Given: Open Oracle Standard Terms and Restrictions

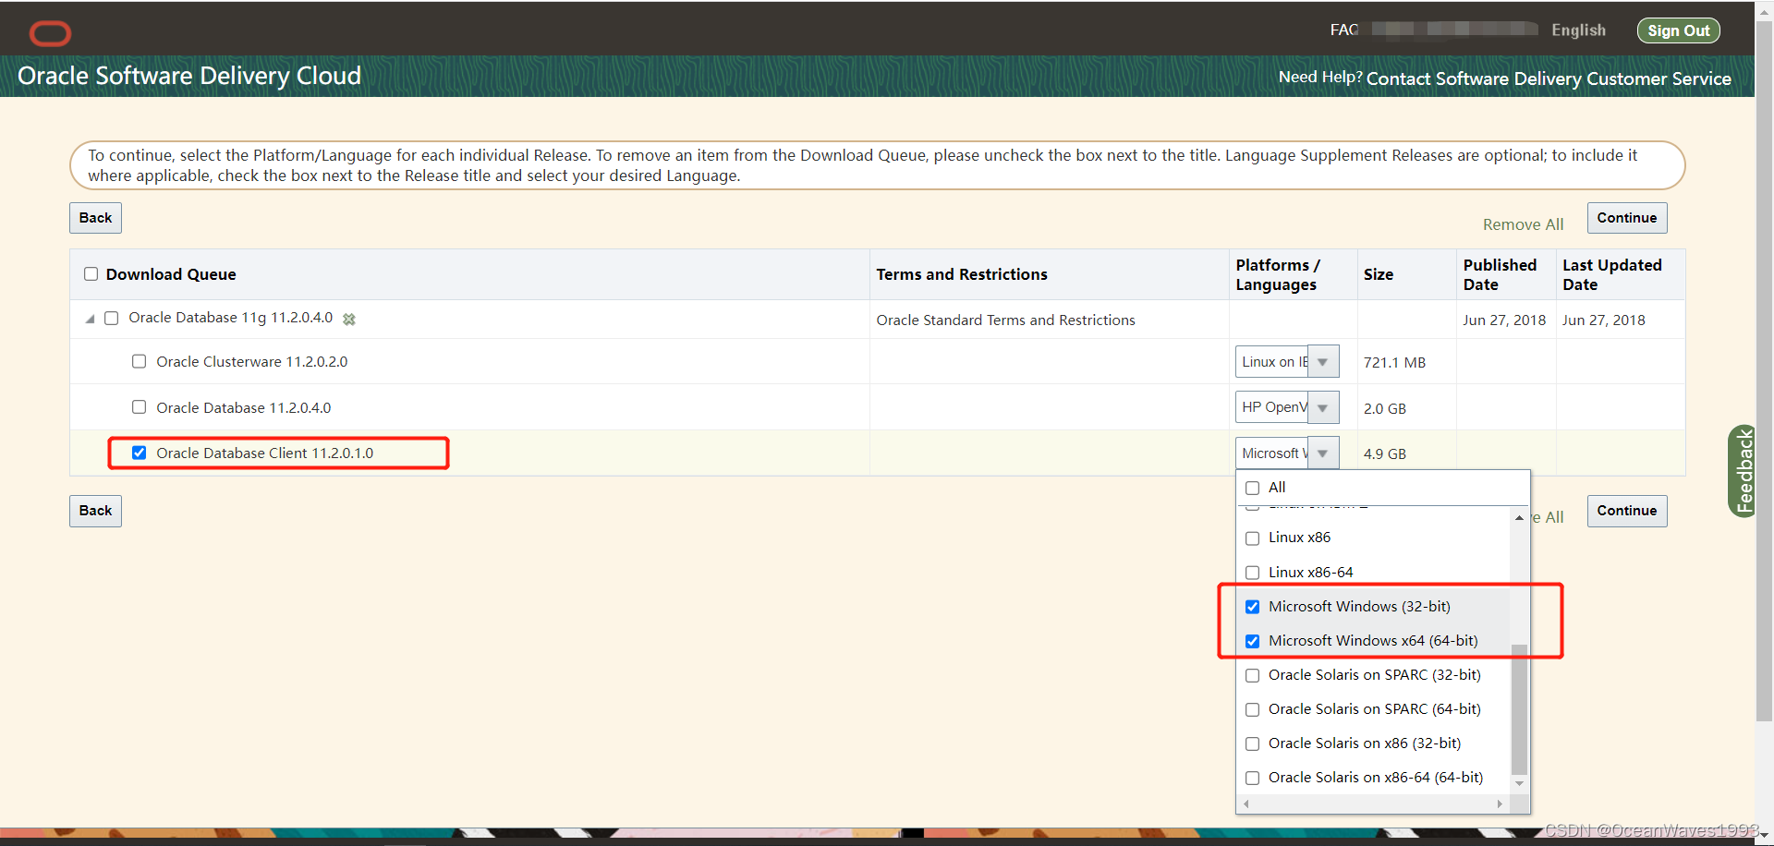Looking at the screenshot, I should pos(1005,320).
